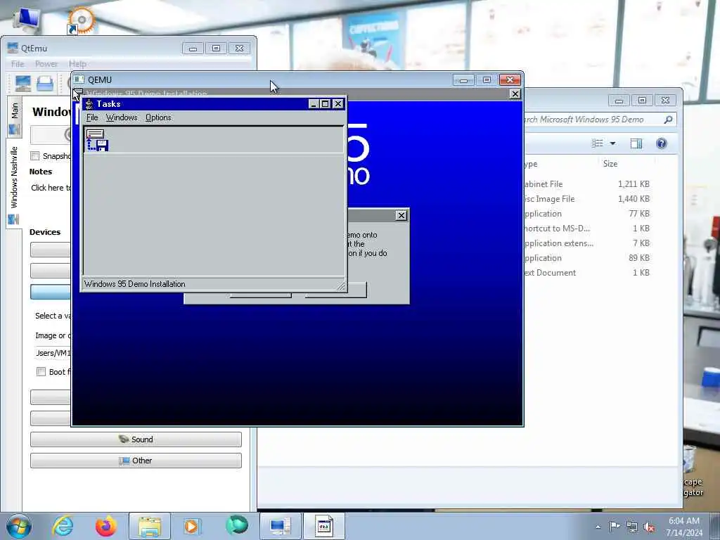Open the Windows 95 Demo Installation task icon

tap(97, 140)
